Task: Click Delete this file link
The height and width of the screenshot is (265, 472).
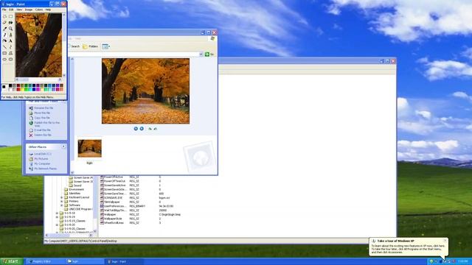Action: (x=43, y=135)
